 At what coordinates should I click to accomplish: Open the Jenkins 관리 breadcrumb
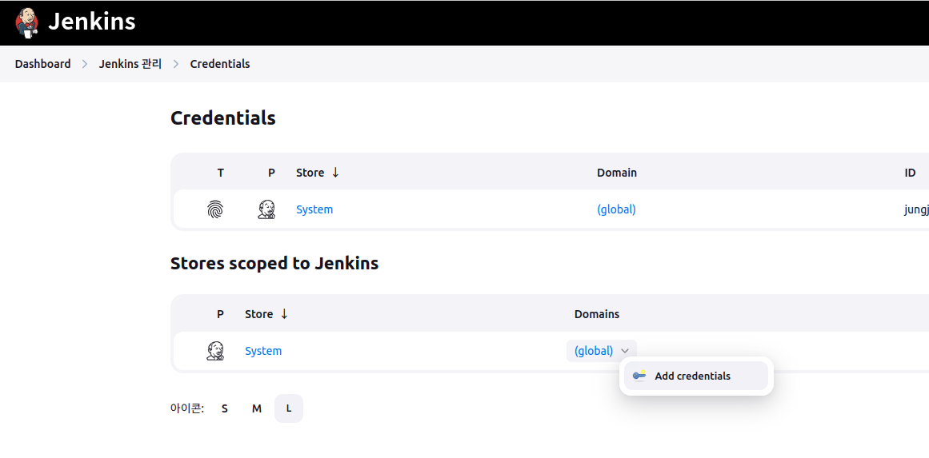[x=130, y=64]
